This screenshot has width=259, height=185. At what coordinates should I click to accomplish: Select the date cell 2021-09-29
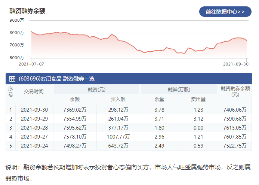34,119
